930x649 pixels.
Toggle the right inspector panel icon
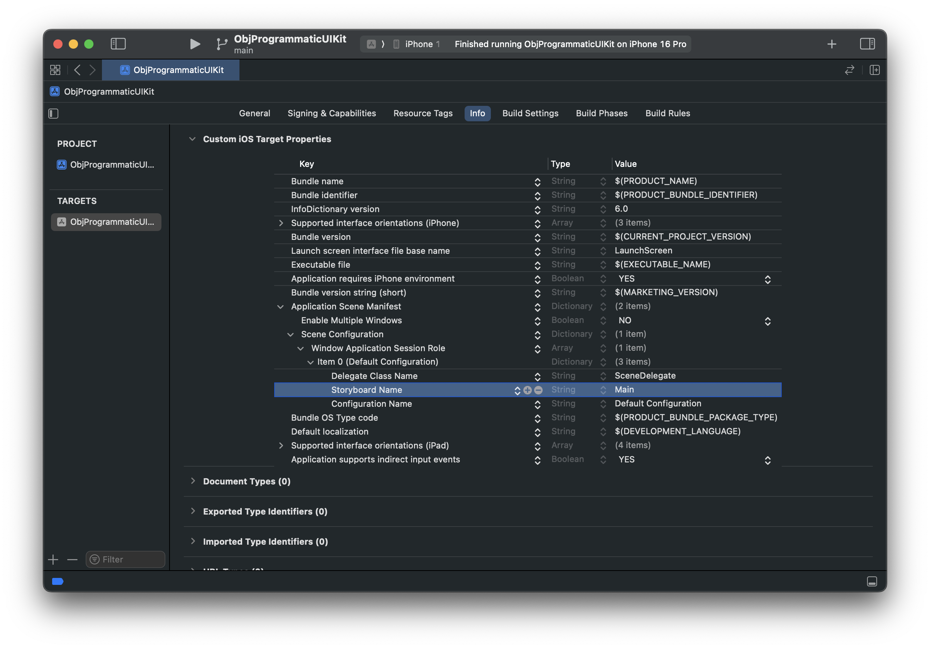coord(867,44)
